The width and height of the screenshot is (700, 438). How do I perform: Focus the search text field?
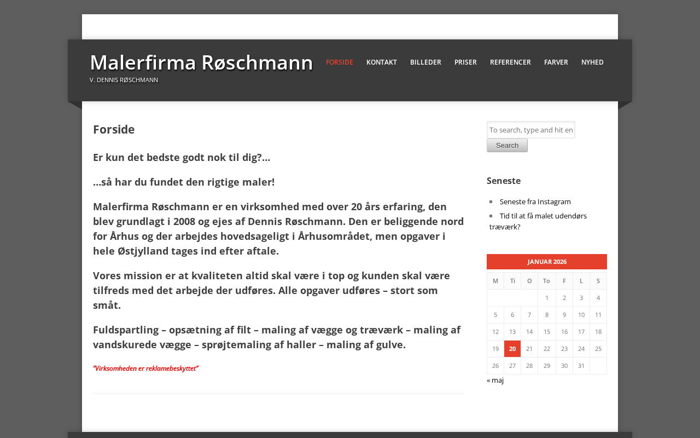point(531,130)
